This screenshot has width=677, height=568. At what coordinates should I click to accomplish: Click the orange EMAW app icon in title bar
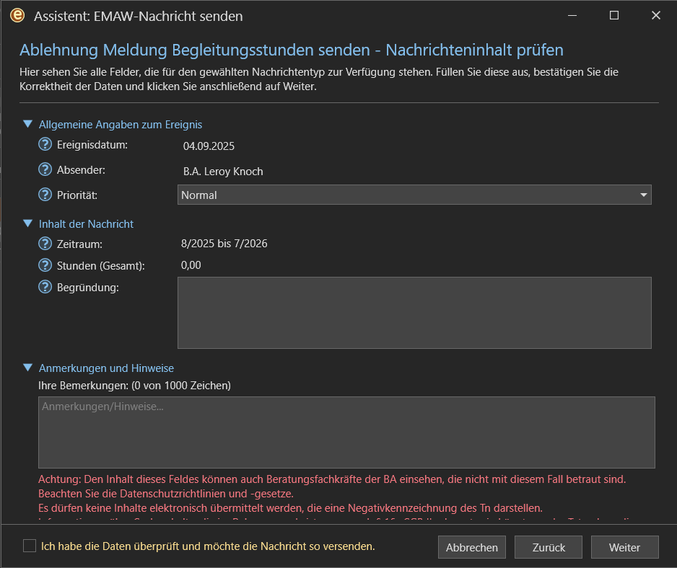(x=17, y=16)
